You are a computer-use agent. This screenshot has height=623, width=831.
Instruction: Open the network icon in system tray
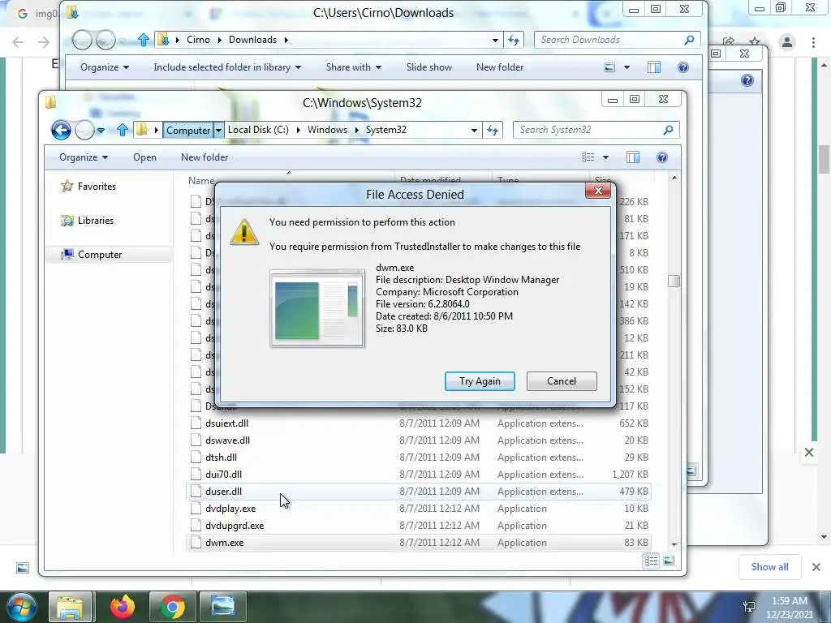749,607
